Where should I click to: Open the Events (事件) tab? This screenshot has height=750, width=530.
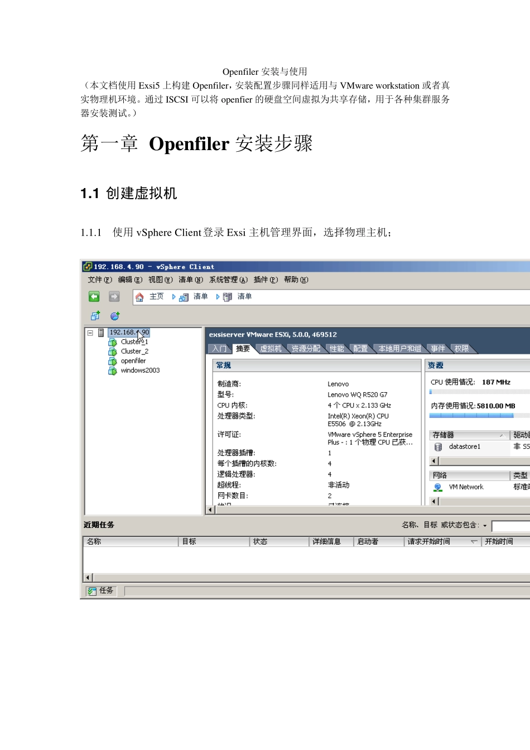pyautogui.click(x=438, y=349)
